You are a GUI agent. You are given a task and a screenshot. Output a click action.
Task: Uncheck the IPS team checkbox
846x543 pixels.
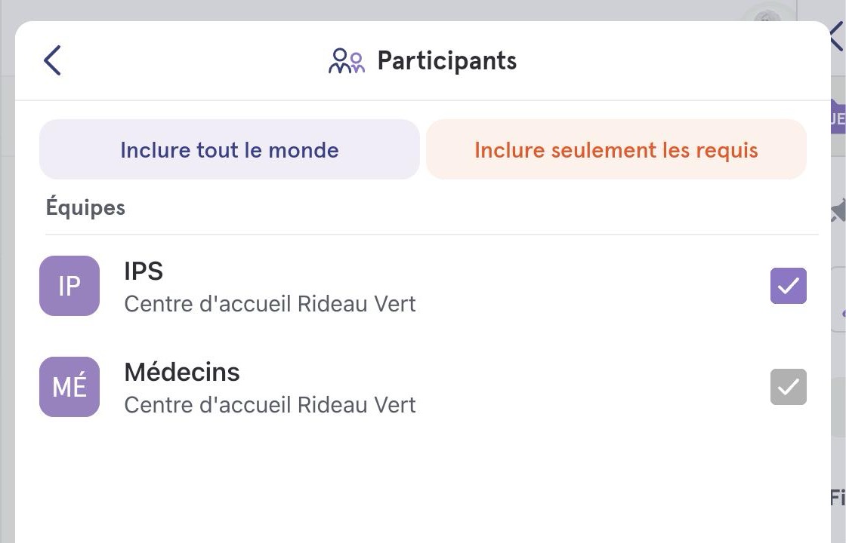[789, 286]
